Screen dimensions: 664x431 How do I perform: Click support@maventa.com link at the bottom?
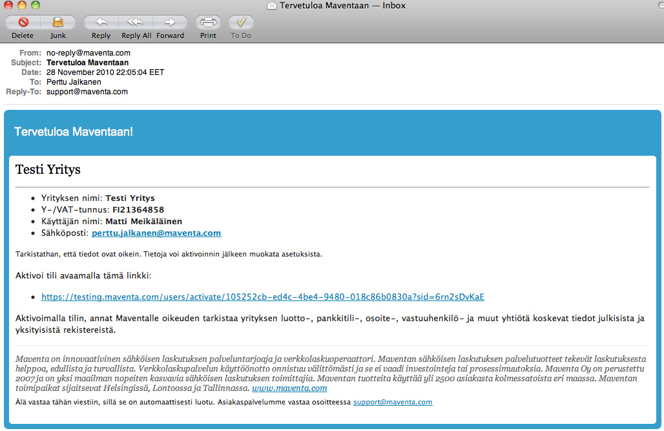coord(393,402)
